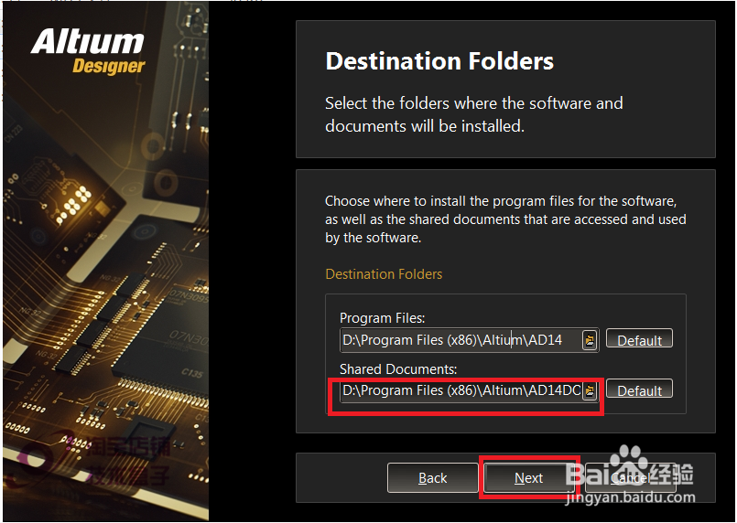Click the 'Program Files:' label

(x=382, y=318)
